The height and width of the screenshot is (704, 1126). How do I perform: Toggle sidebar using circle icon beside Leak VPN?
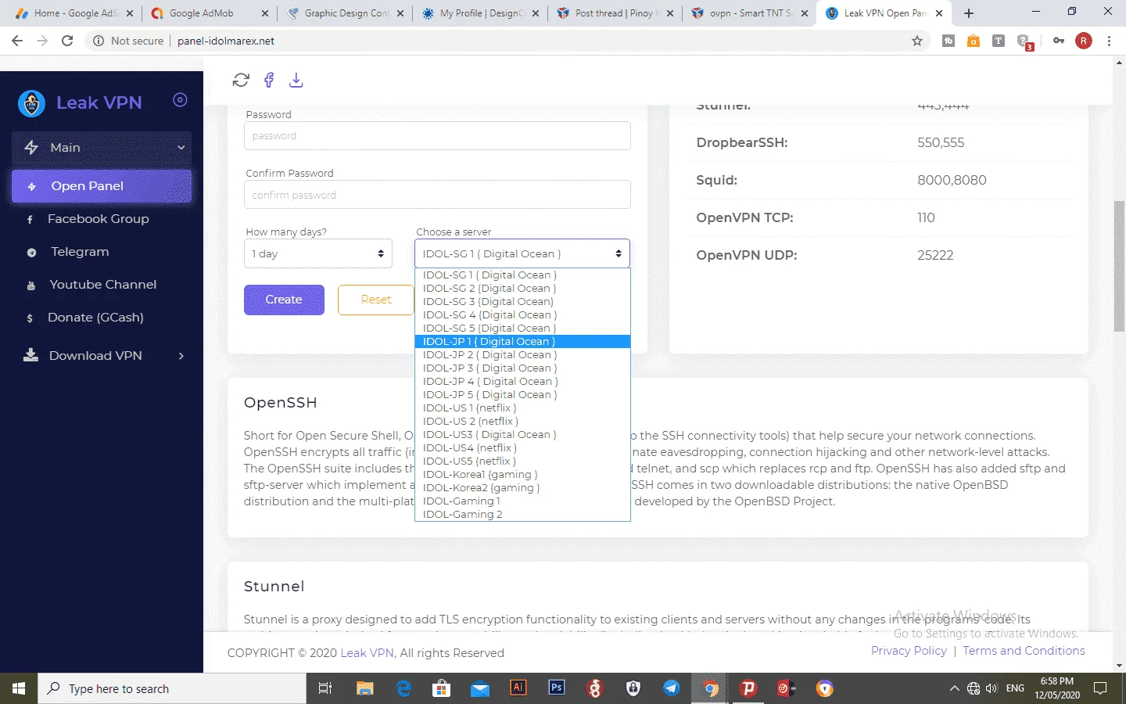180,99
